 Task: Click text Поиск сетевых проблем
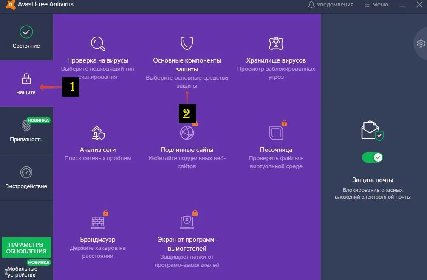(98, 158)
